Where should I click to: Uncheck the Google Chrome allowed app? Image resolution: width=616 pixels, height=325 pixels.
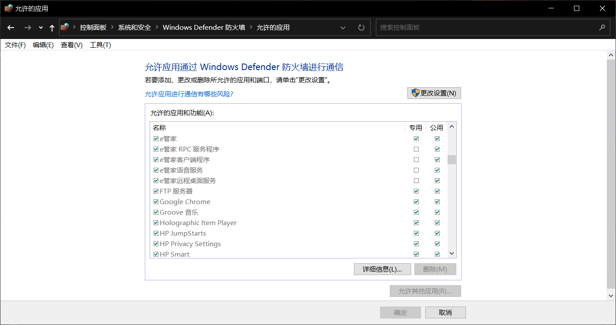pyautogui.click(x=156, y=201)
